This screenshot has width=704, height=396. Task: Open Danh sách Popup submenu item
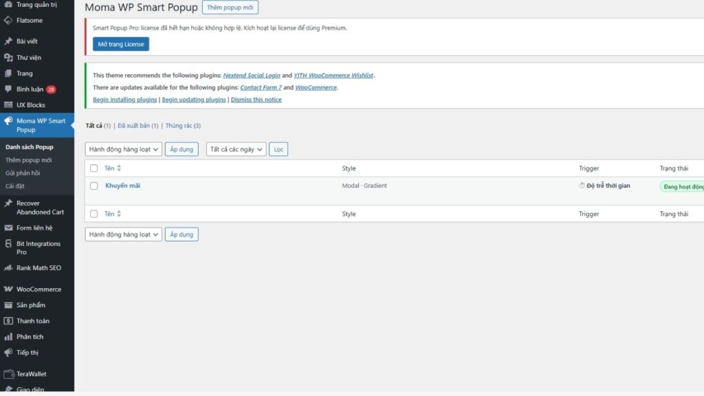click(x=30, y=147)
